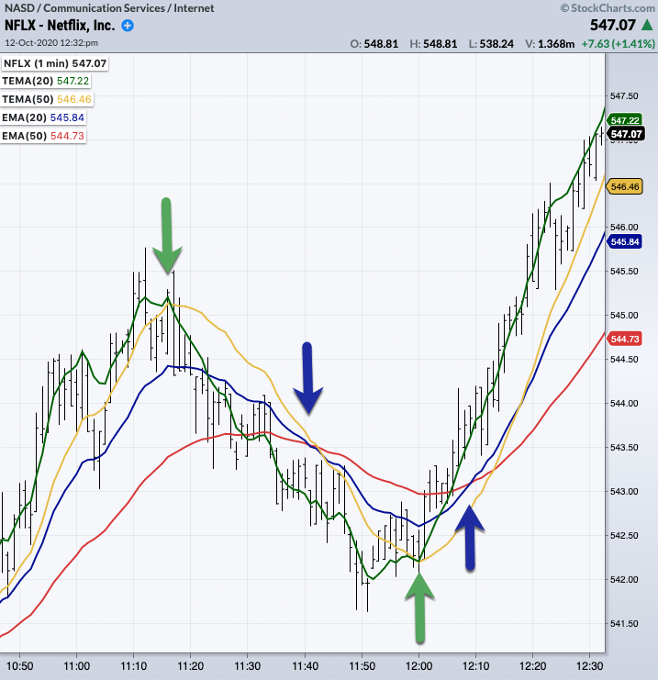Click the green 547.22 price tag on axis

(x=625, y=120)
